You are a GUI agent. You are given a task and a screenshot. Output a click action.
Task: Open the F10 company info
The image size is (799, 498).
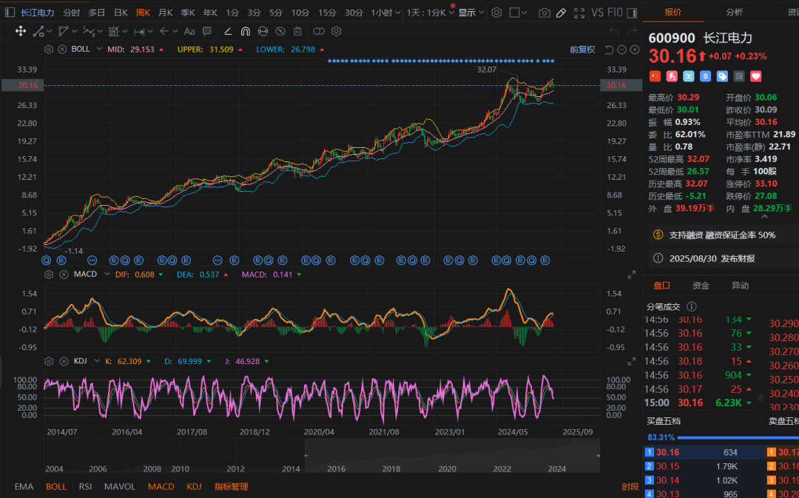tap(615, 13)
